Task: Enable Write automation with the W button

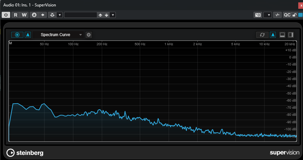Action: (24, 15)
